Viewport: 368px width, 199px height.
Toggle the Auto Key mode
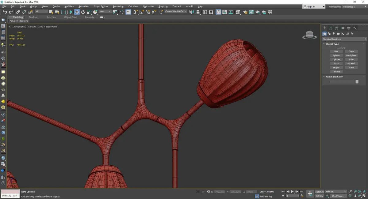pos(319,192)
